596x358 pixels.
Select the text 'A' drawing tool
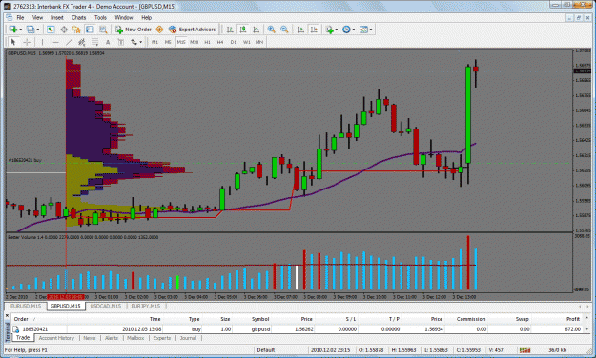click(108, 42)
